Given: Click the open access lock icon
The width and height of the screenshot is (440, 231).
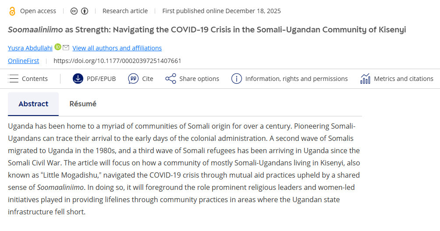Looking at the screenshot, I should [12, 11].
